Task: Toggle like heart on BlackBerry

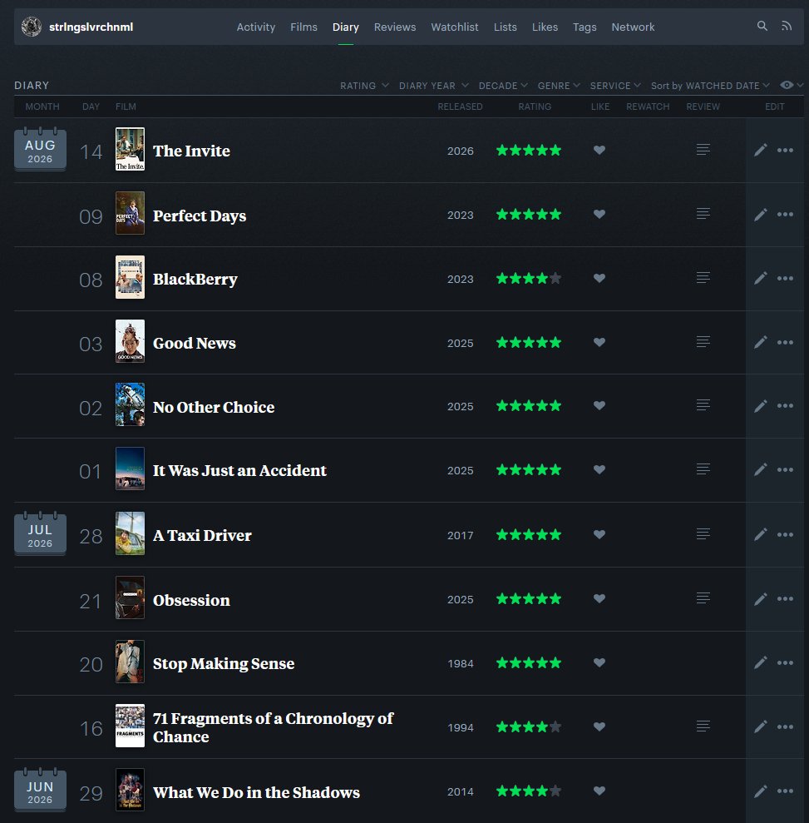Action: click(599, 278)
